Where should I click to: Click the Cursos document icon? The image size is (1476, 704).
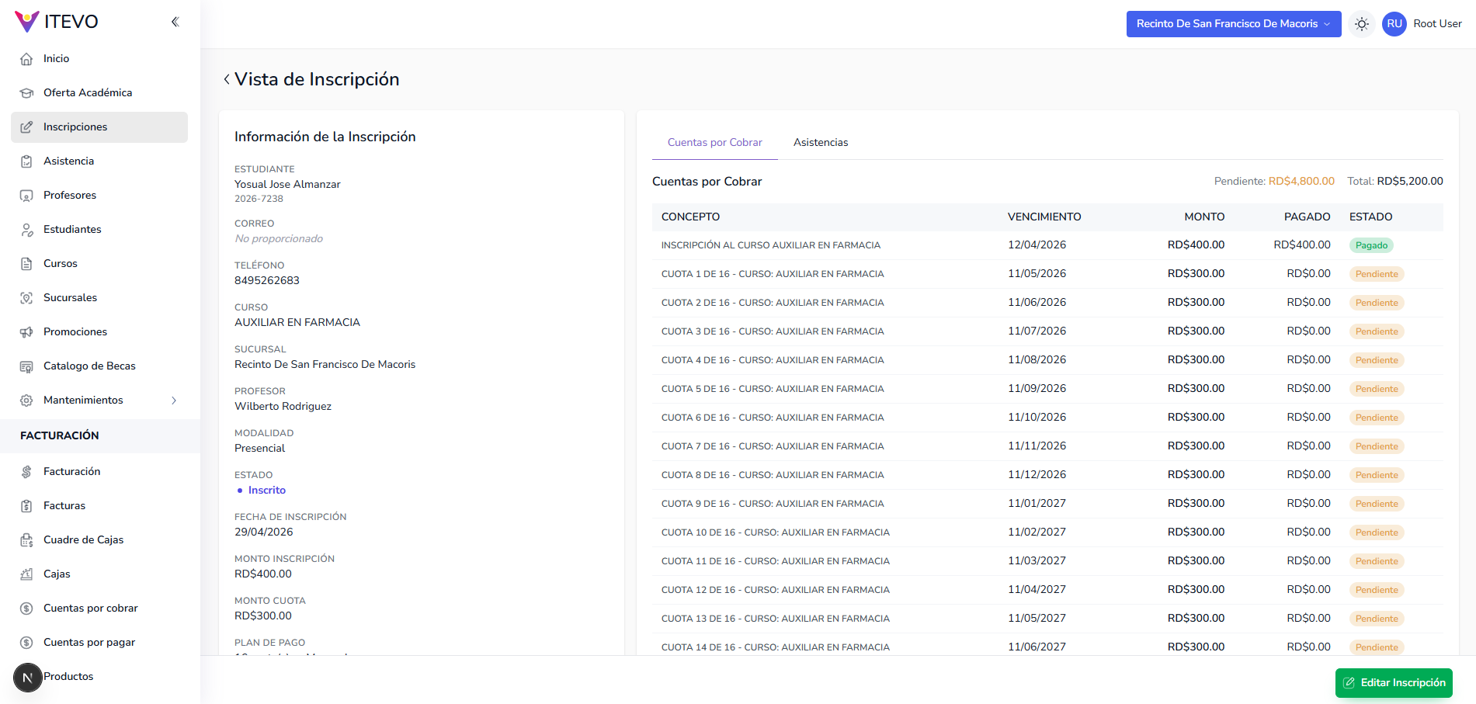[26, 264]
